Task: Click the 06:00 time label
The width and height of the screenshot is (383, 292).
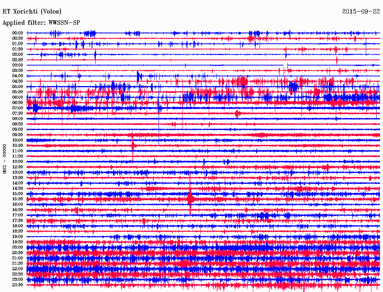Action: pyautogui.click(x=18, y=97)
